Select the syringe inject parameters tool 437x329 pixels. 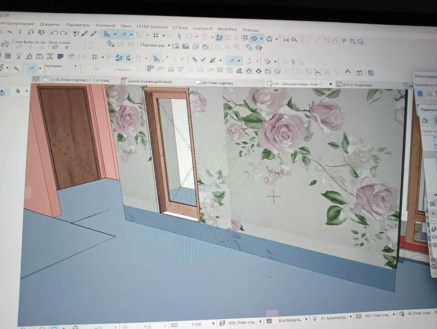tap(94, 33)
